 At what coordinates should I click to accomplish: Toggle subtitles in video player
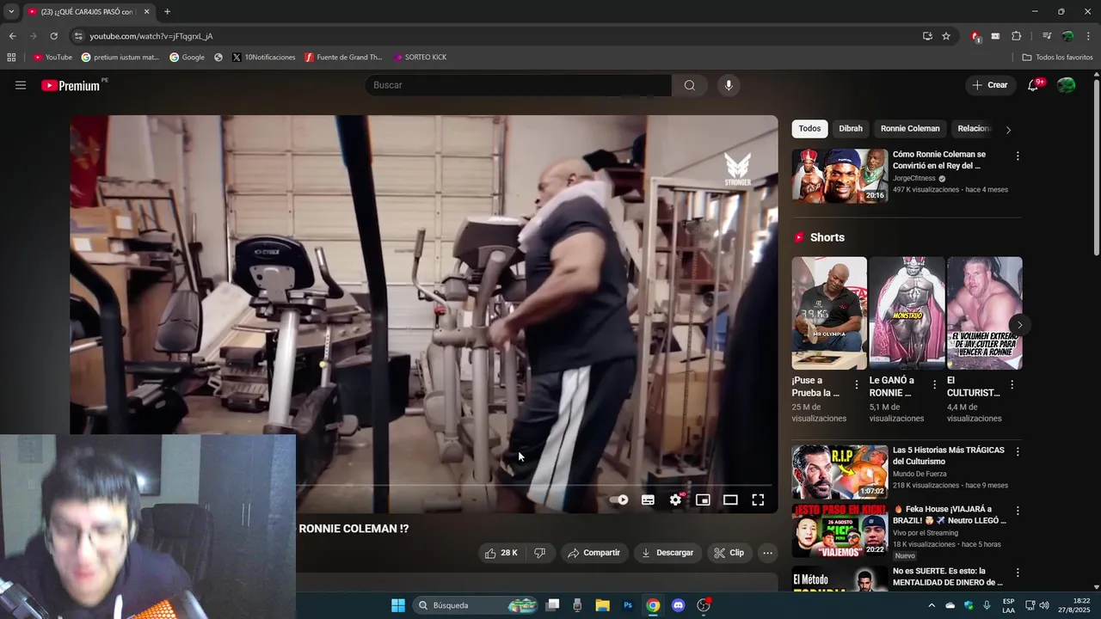pos(648,499)
